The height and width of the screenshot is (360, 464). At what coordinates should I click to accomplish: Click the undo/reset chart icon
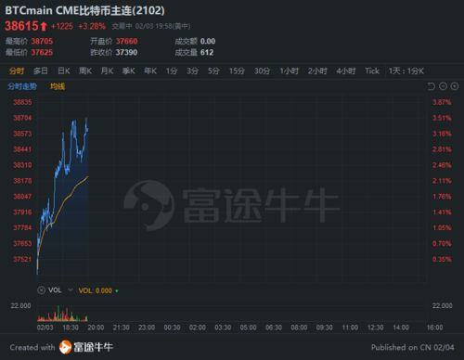coord(431,86)
